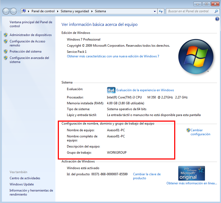Click the Asesor01-PC value beside Nombre de equipo
Image resolution: width=221 pixels, height=203 pixels.
pyautogui.click(x=116, y=130)
